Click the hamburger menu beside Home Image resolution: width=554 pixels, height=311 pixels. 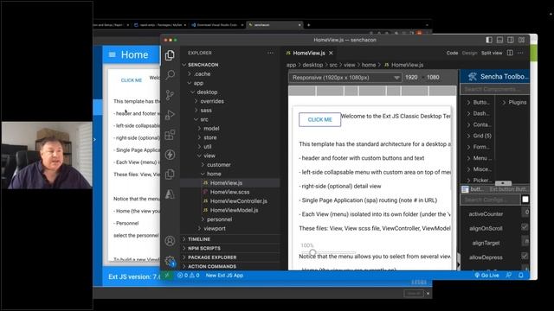[112, 54]
